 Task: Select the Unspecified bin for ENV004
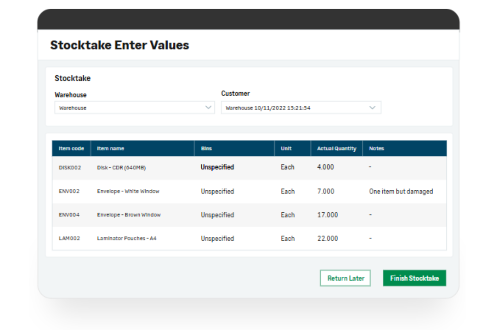tap(217, 215)
